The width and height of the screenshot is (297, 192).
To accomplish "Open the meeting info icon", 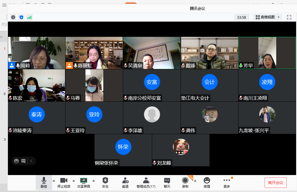I will click(x=13, y=17).
